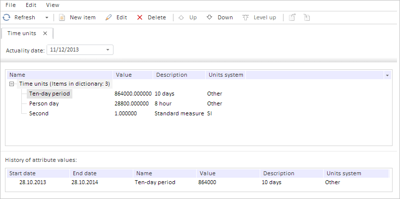Select the Second tree item
The image size is (400, 199).
(x=39, y=113)
